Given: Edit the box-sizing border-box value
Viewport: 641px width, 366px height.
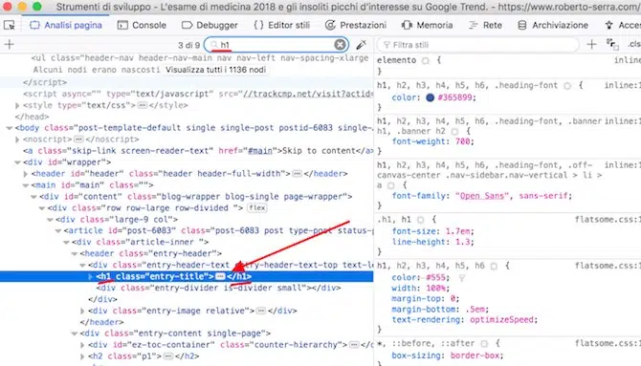Looking at the screenshot, I should point(475,355).
